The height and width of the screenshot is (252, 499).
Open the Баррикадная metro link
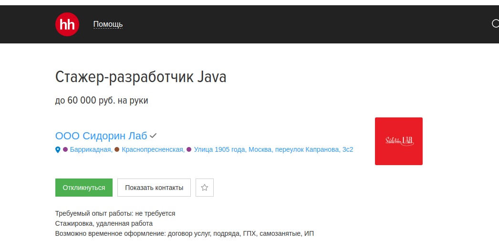pyautogui.click(x=91, y=149)
